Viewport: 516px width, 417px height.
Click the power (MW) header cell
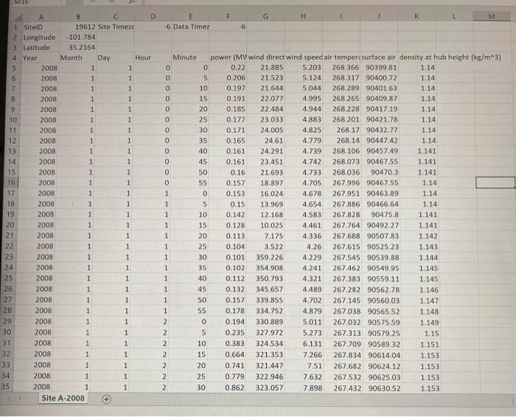[x=228, y=58]
